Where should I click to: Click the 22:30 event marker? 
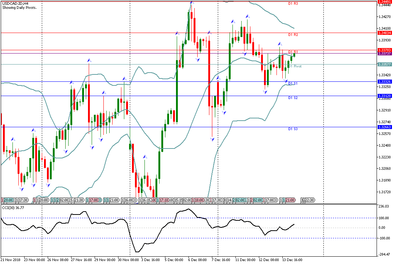(x=309, y=200)
